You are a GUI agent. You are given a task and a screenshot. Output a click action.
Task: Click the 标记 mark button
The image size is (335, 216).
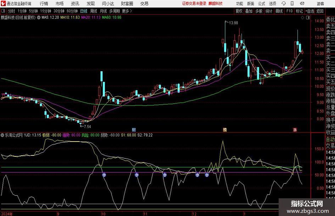pyautogui.click(x=299, y=11)
